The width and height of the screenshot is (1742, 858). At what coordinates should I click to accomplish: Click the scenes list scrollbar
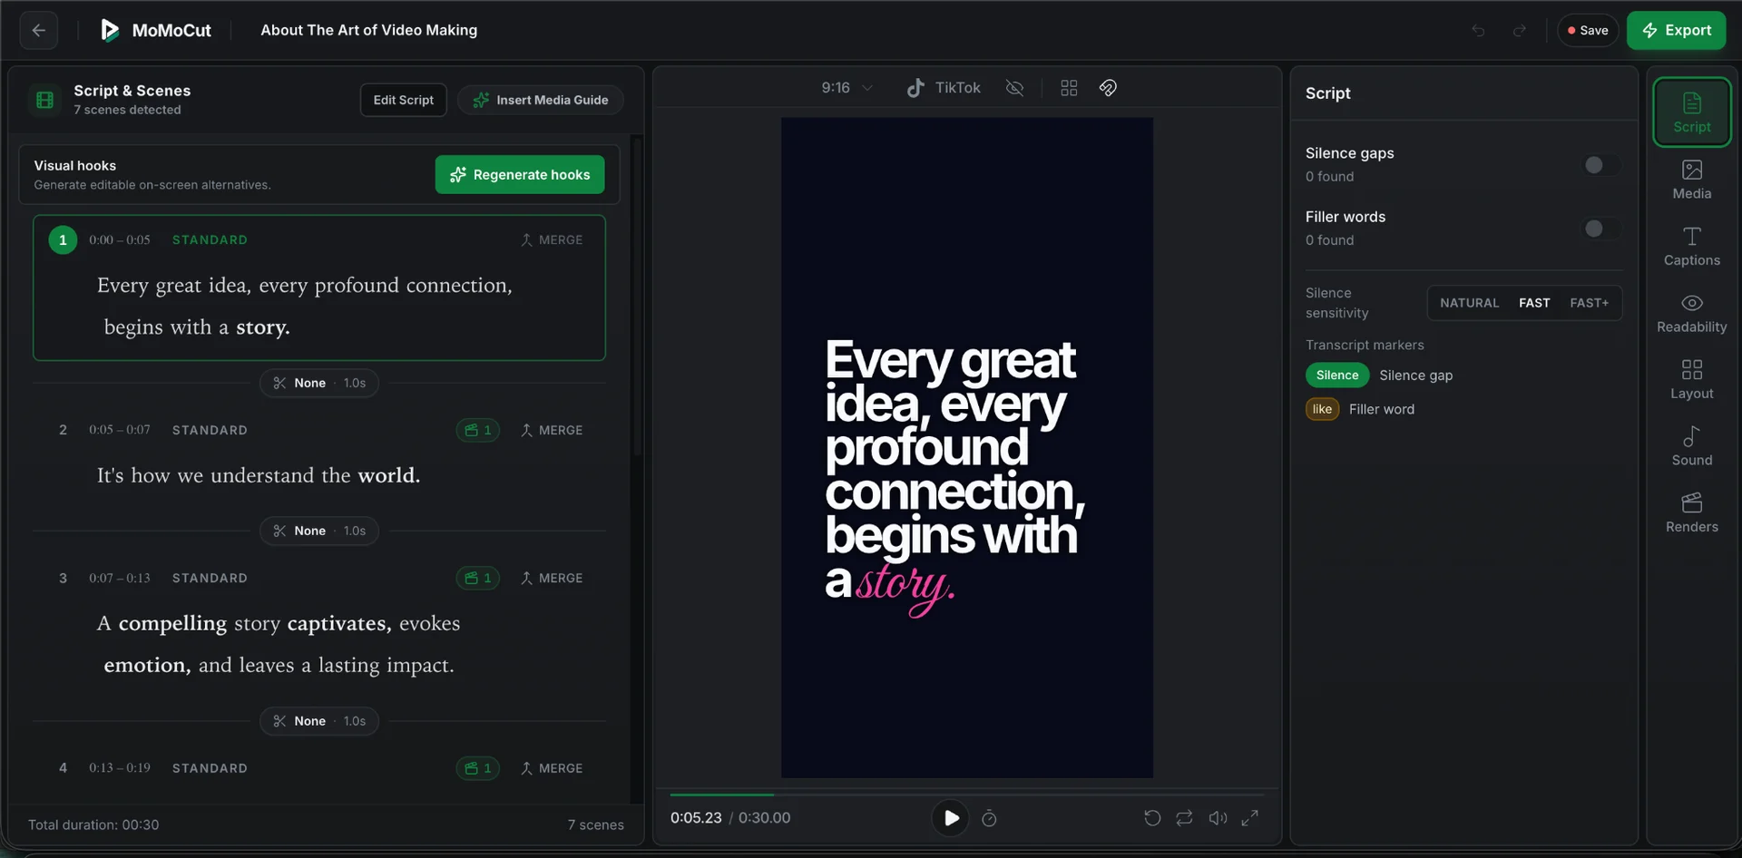point(637,296)
